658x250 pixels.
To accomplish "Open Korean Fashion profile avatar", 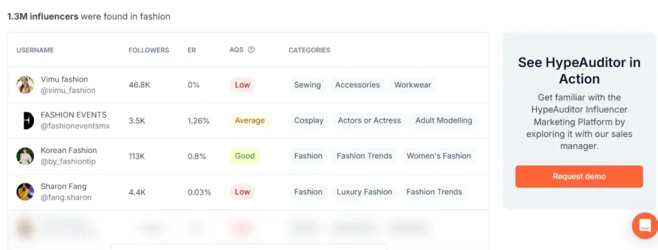I will pos(25,156).
